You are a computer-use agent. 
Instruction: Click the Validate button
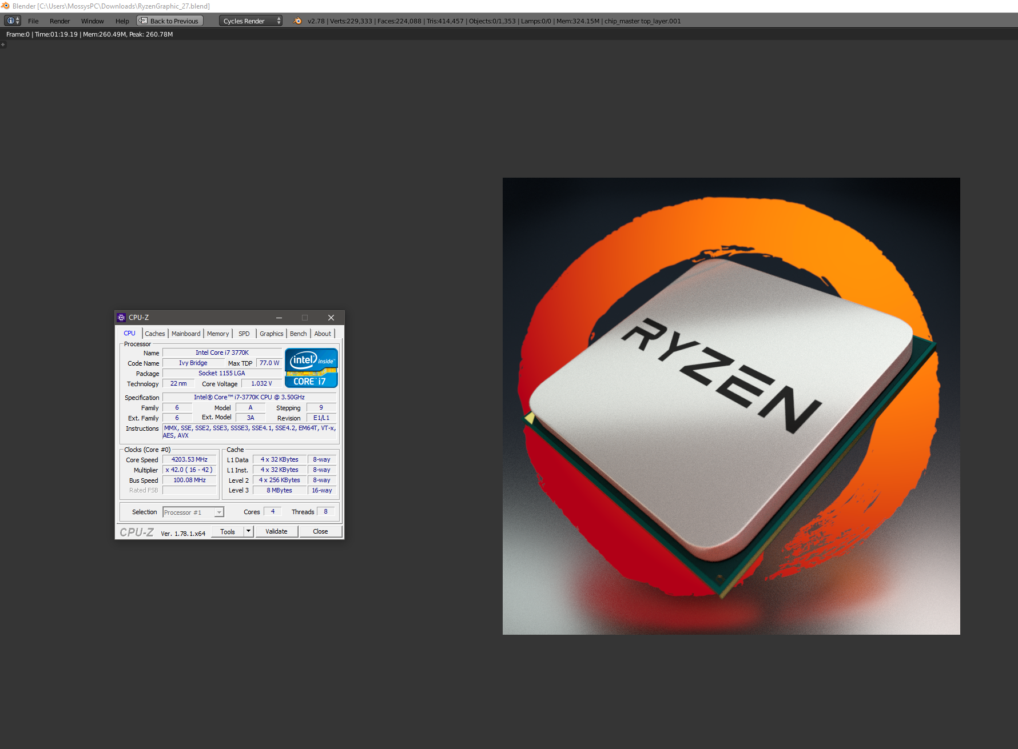[276, 531]
